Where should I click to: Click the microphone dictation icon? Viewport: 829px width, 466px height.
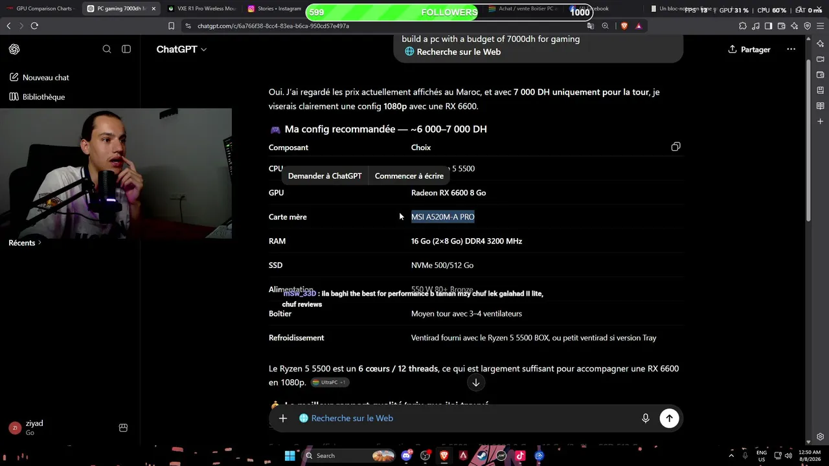pos(646,418)
